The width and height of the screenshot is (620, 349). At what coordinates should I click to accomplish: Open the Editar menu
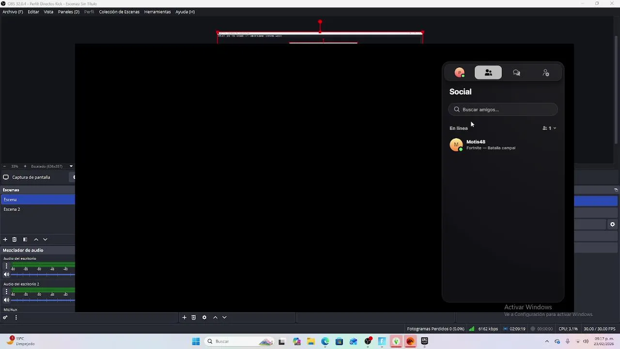click(x=33, y=12)
